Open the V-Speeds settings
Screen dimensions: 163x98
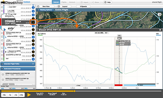point(83,6)
